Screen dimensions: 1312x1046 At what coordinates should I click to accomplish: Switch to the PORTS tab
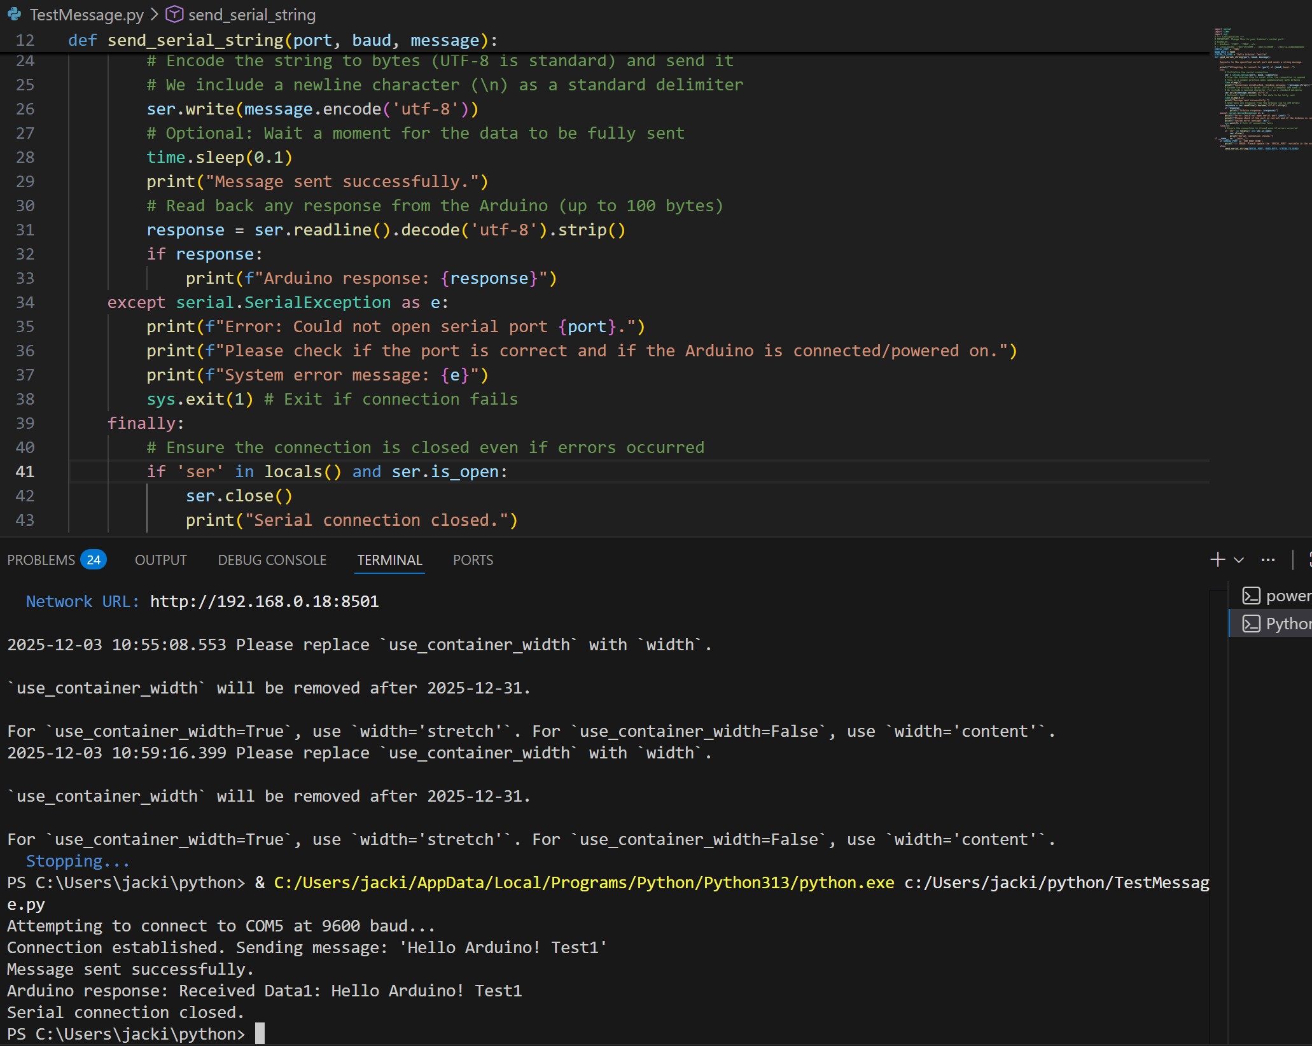[x=473, y=560]
